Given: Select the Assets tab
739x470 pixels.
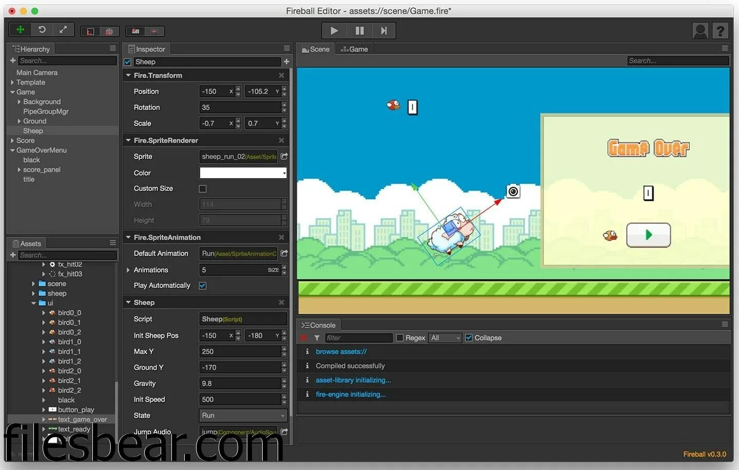Looking at the screenshot, I should [27, 243].
